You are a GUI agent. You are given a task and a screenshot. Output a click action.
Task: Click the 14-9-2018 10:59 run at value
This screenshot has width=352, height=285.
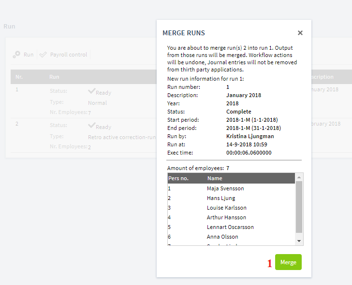247,144
